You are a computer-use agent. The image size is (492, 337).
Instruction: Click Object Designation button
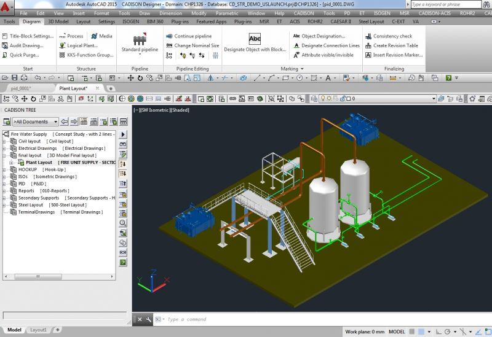(x=319, y=36)
